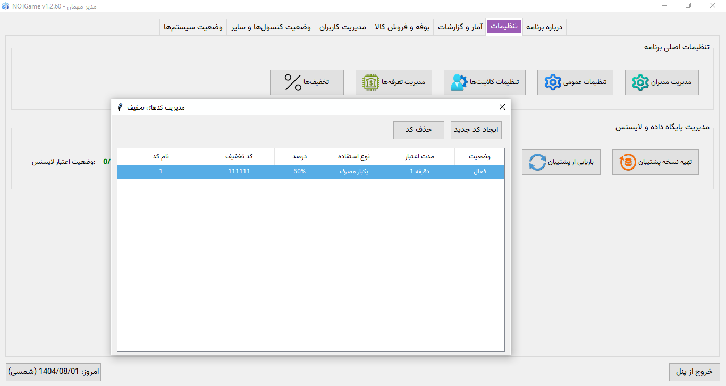Image resolution: width=726 pixels, height=386 pixels.
Task: Select the وضعیت سیستم‌ها tab
Action: tap(193, 27)
